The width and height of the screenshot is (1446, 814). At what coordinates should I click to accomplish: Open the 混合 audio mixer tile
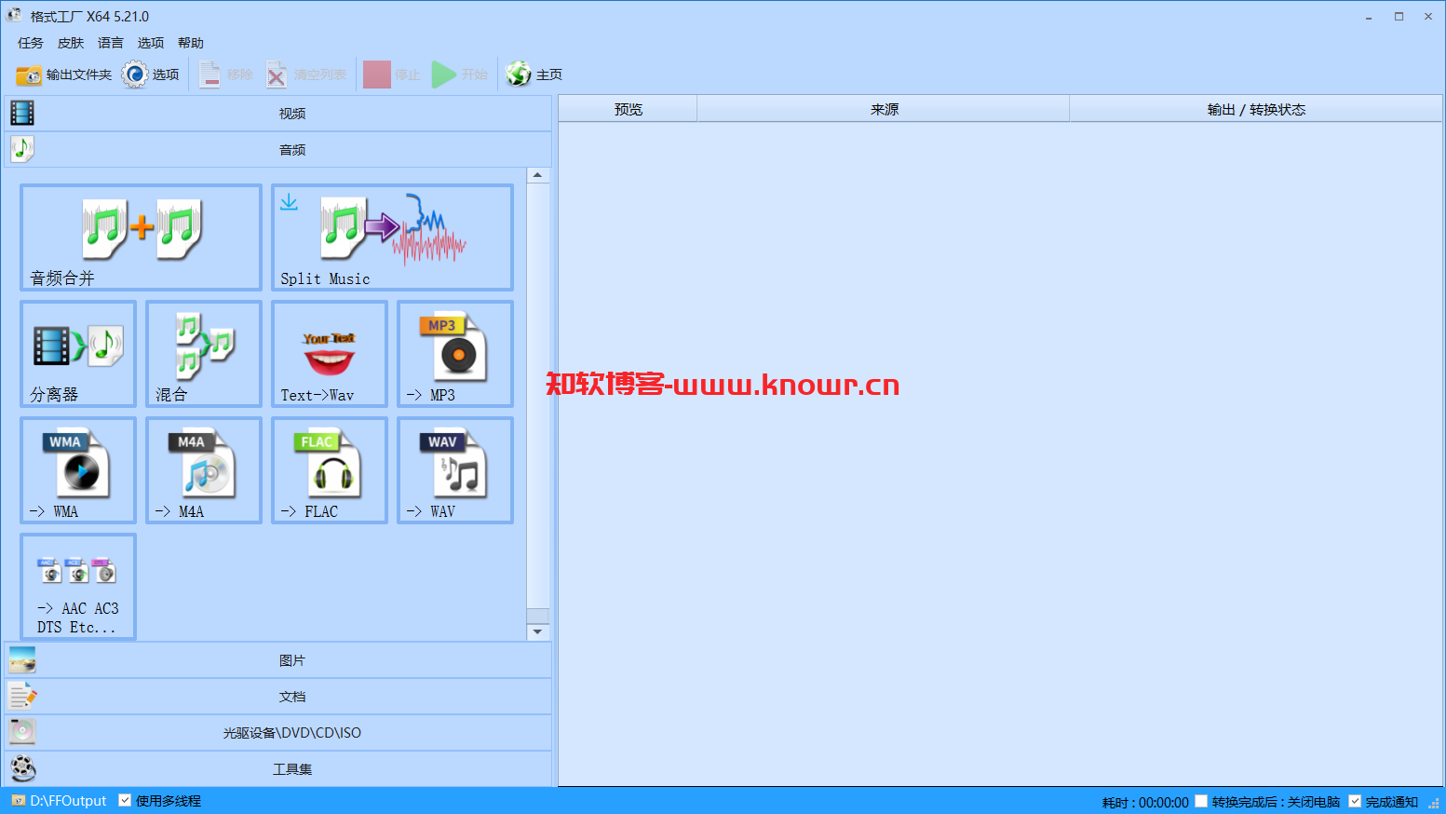[204, 354]
